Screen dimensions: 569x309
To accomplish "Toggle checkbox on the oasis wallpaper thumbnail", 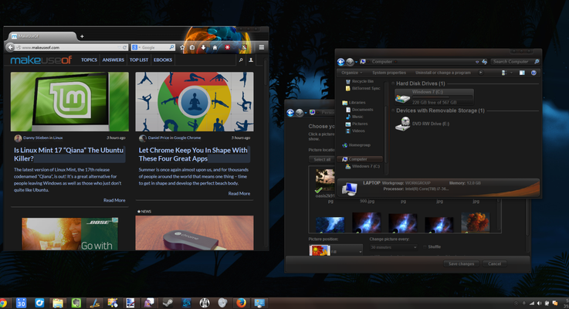I will pos(319,189).
